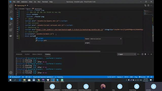Close the terminal panel
The width and height of the screenshot is (162, 91).
click(x=151, y=54)
